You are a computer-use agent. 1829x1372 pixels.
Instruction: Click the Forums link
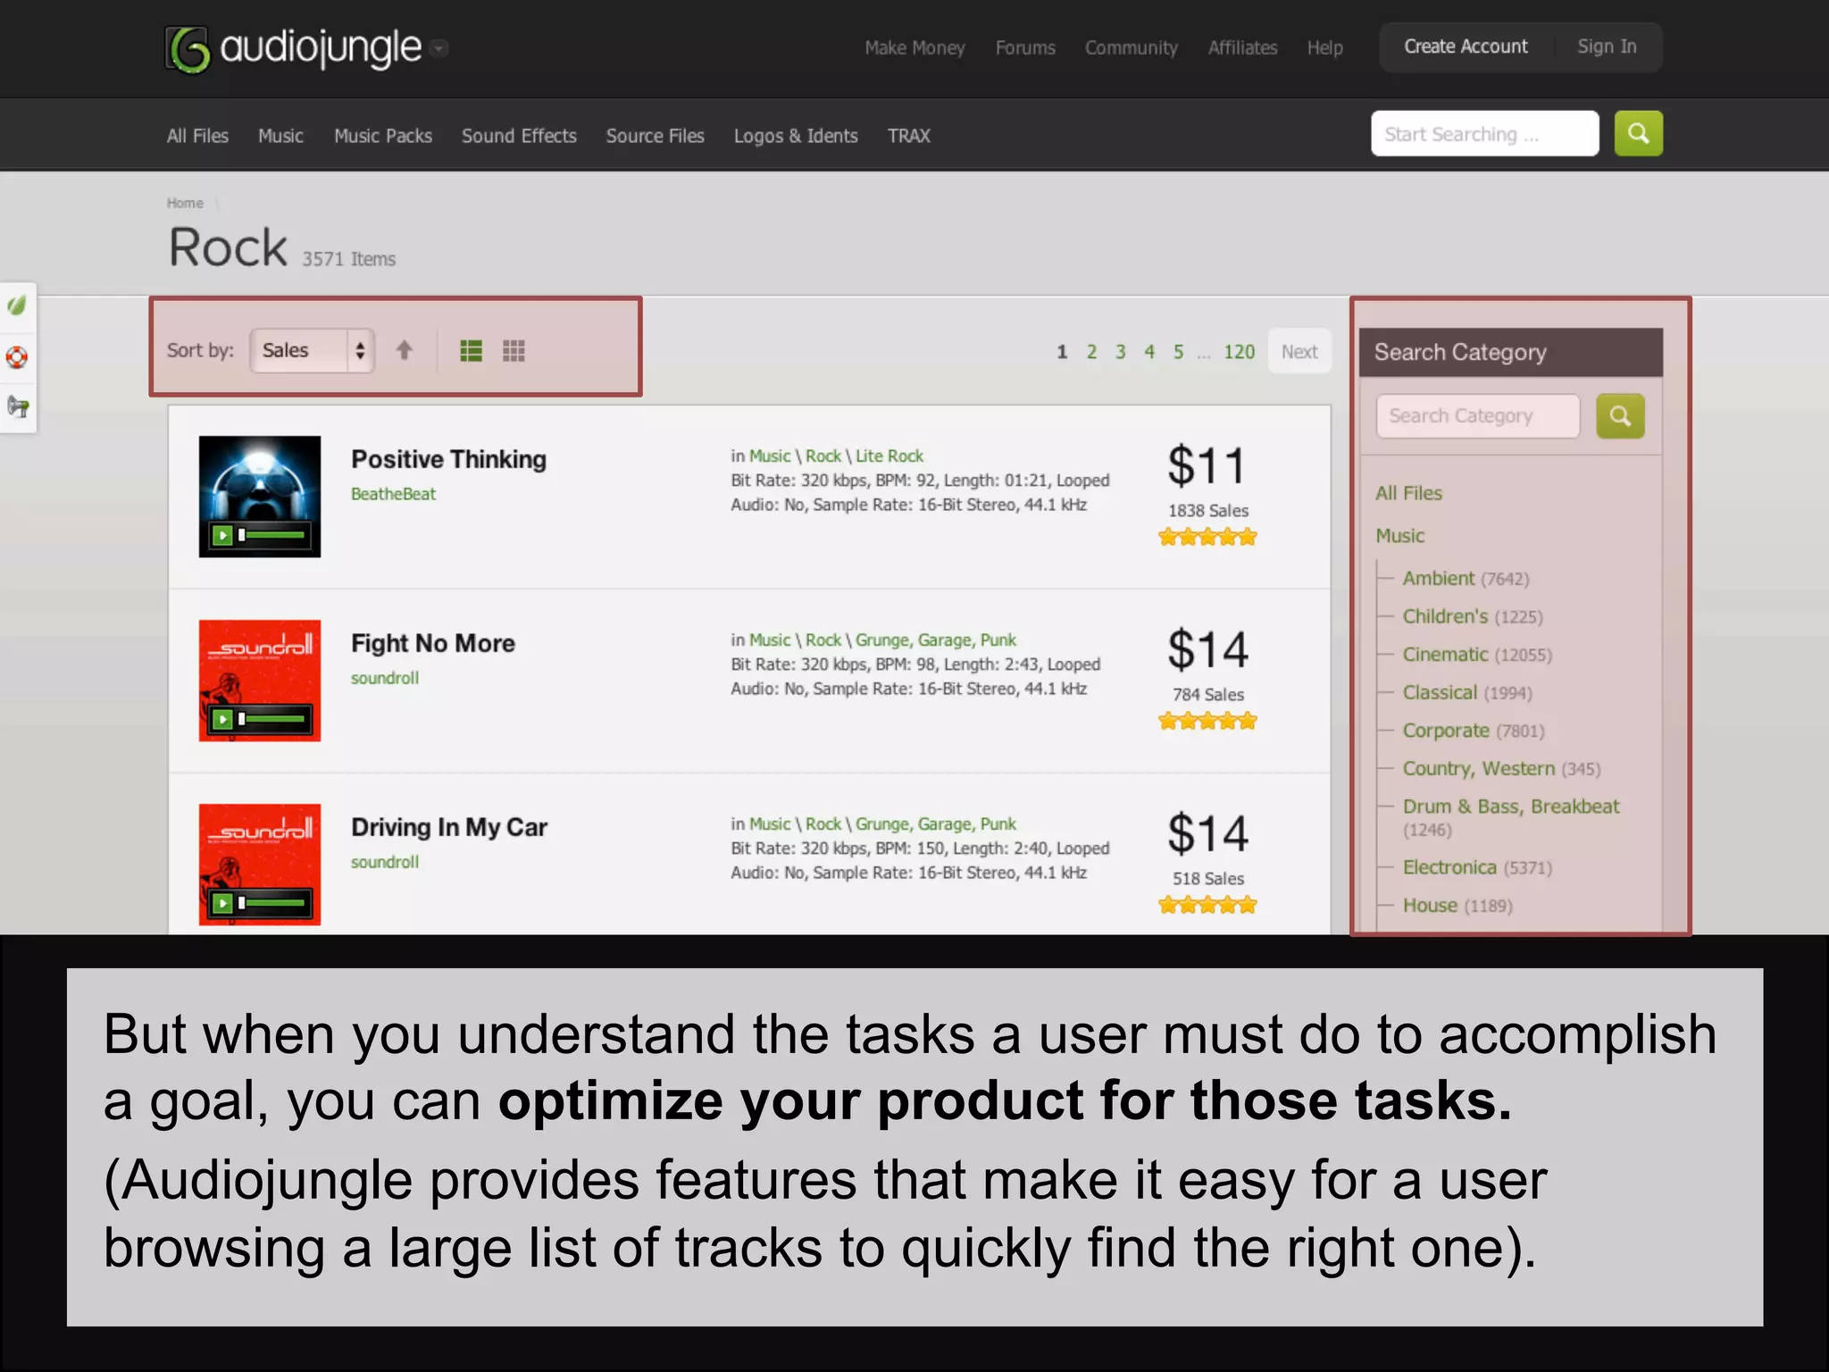pyautogui.click(x=1025, y=48)
